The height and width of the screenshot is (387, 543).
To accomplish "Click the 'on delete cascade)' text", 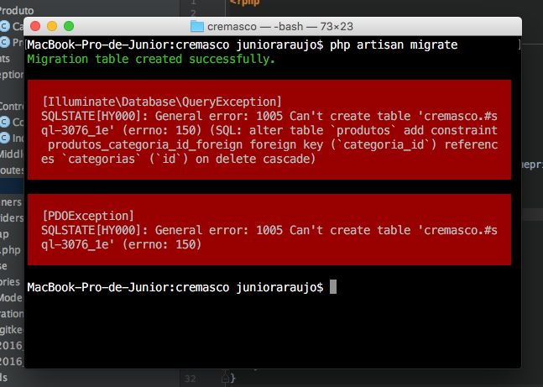I will point(256,159).
